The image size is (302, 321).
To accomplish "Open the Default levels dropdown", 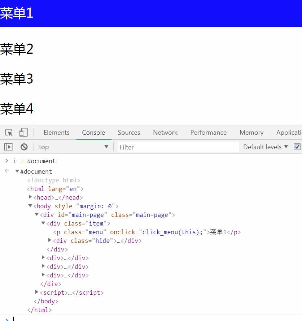I will [x=266, y=147].
